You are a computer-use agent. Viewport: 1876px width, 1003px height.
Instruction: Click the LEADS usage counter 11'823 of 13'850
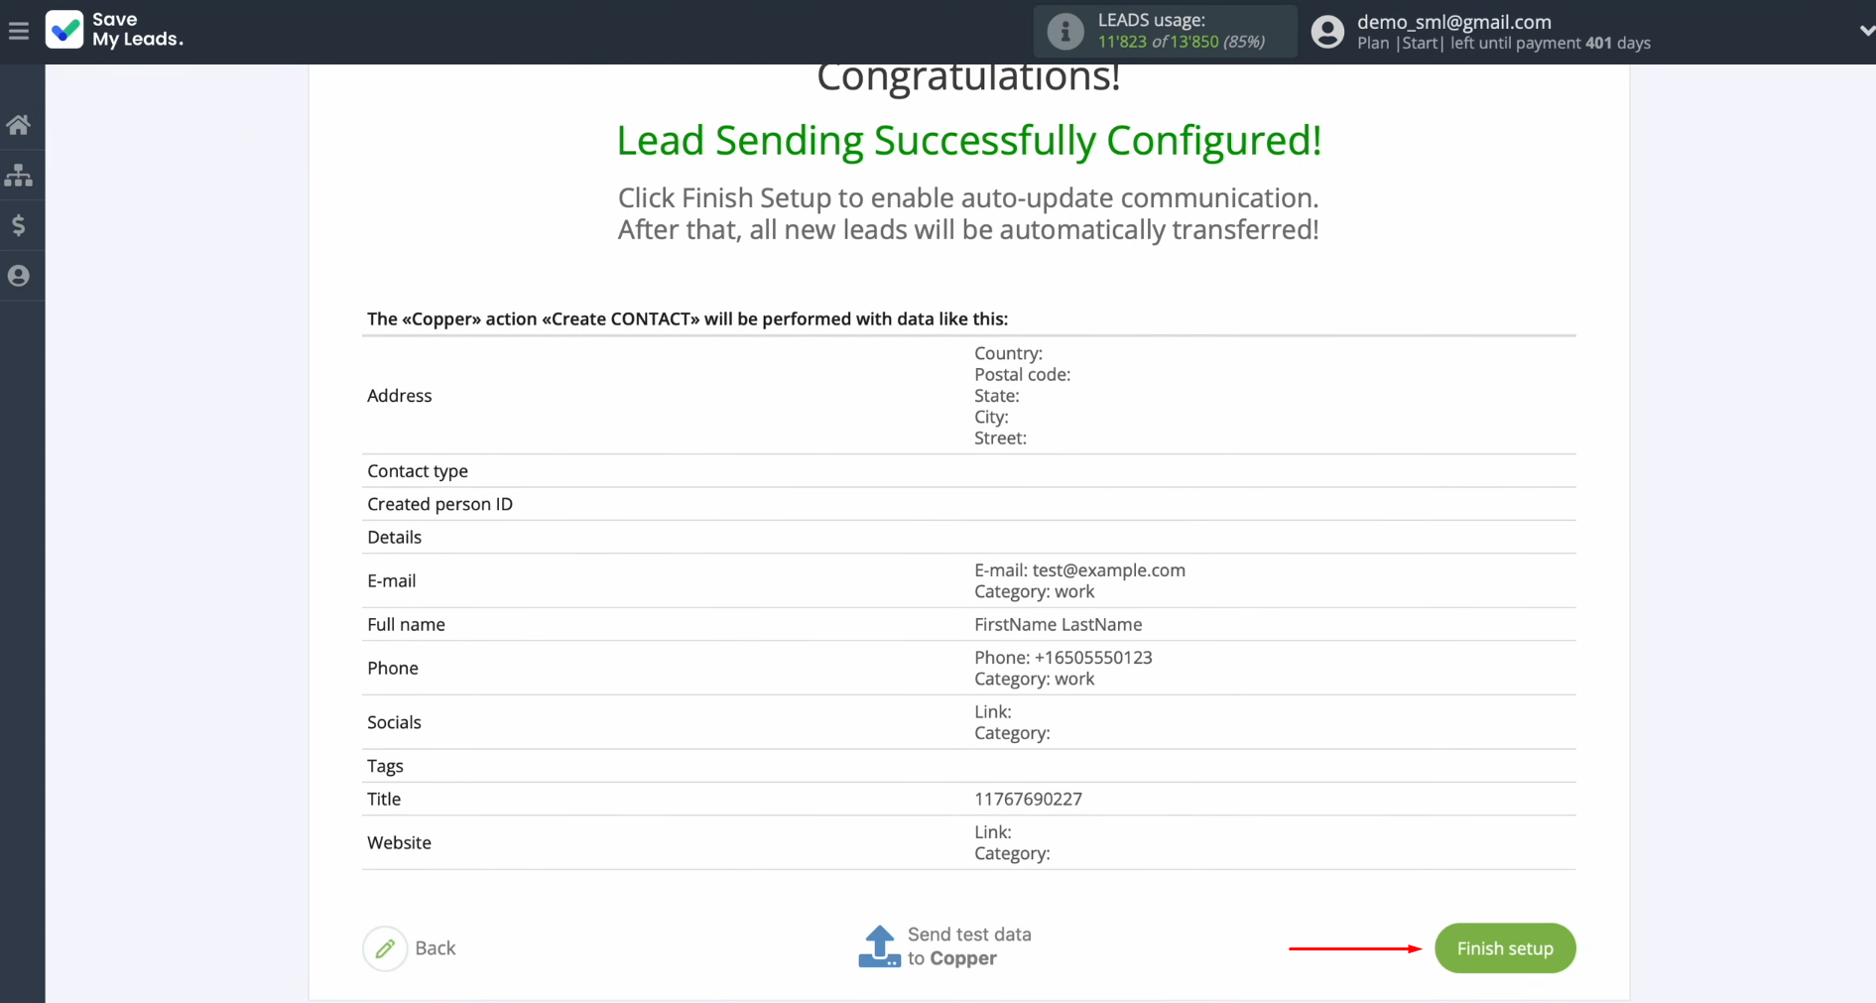[x=1181, y=42]
